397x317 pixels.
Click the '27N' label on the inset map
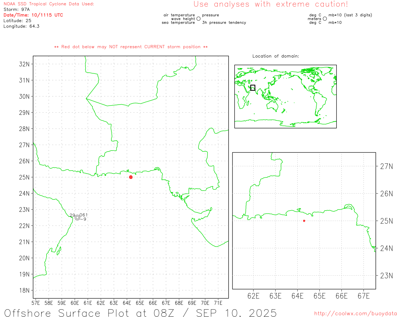(x=386, y=166)
